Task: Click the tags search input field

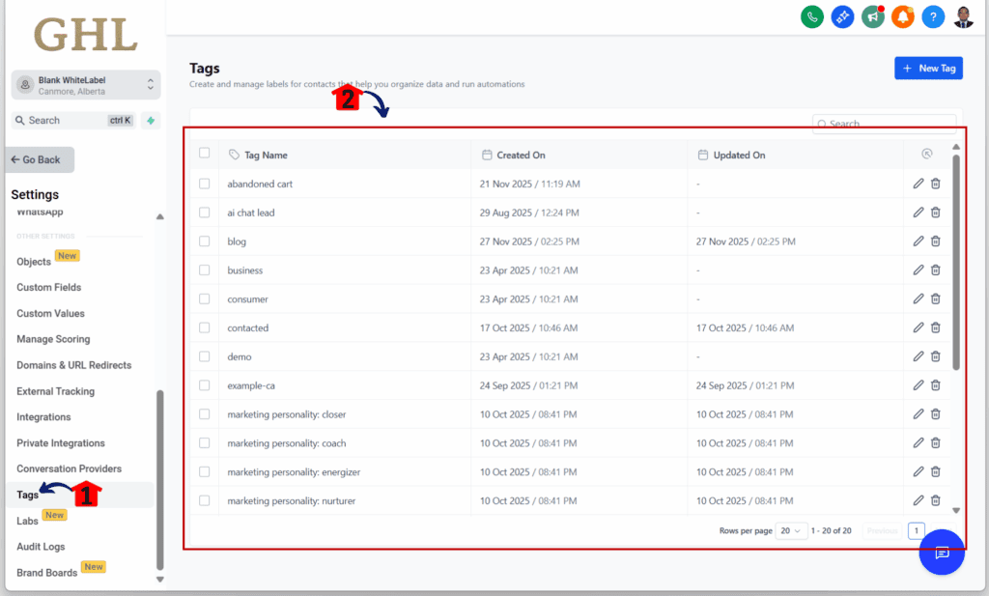Action: click(889, 124)
